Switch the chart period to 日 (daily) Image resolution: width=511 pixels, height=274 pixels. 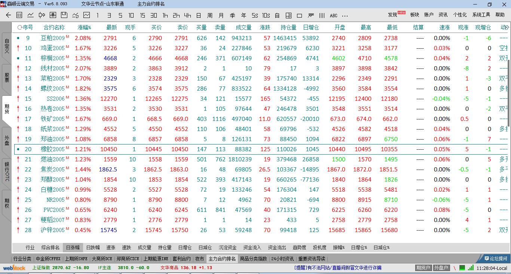click(x=199, y=15)
